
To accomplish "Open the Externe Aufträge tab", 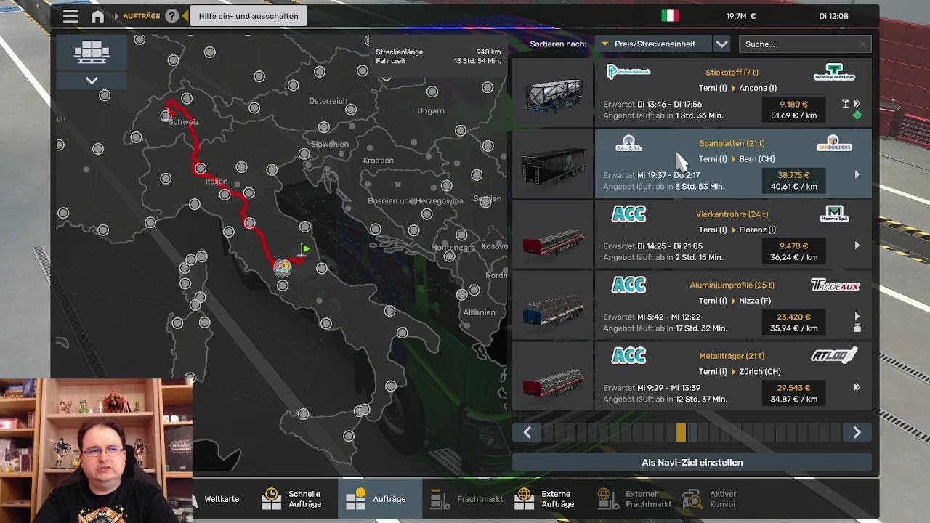I will click(x=549, y=499).
